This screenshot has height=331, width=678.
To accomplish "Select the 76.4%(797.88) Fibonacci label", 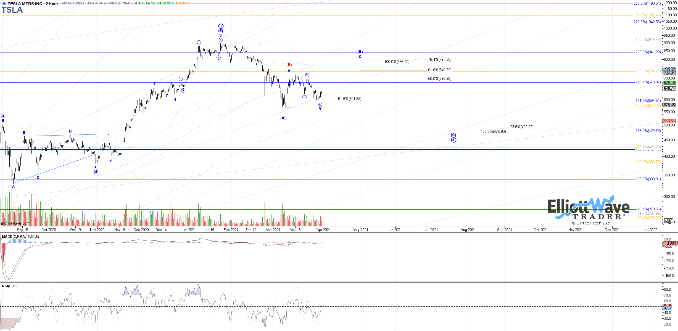I will point(440,60).
